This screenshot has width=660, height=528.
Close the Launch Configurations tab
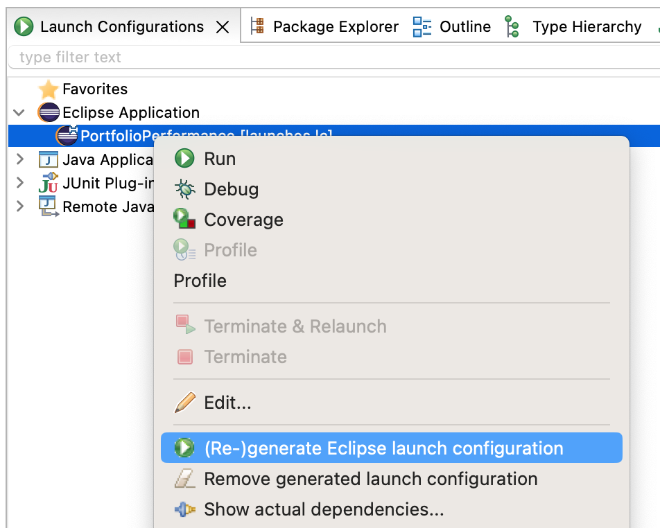click(223, 27)
